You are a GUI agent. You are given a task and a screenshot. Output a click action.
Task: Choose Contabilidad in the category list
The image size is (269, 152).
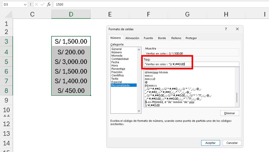[x=120, y=59]
